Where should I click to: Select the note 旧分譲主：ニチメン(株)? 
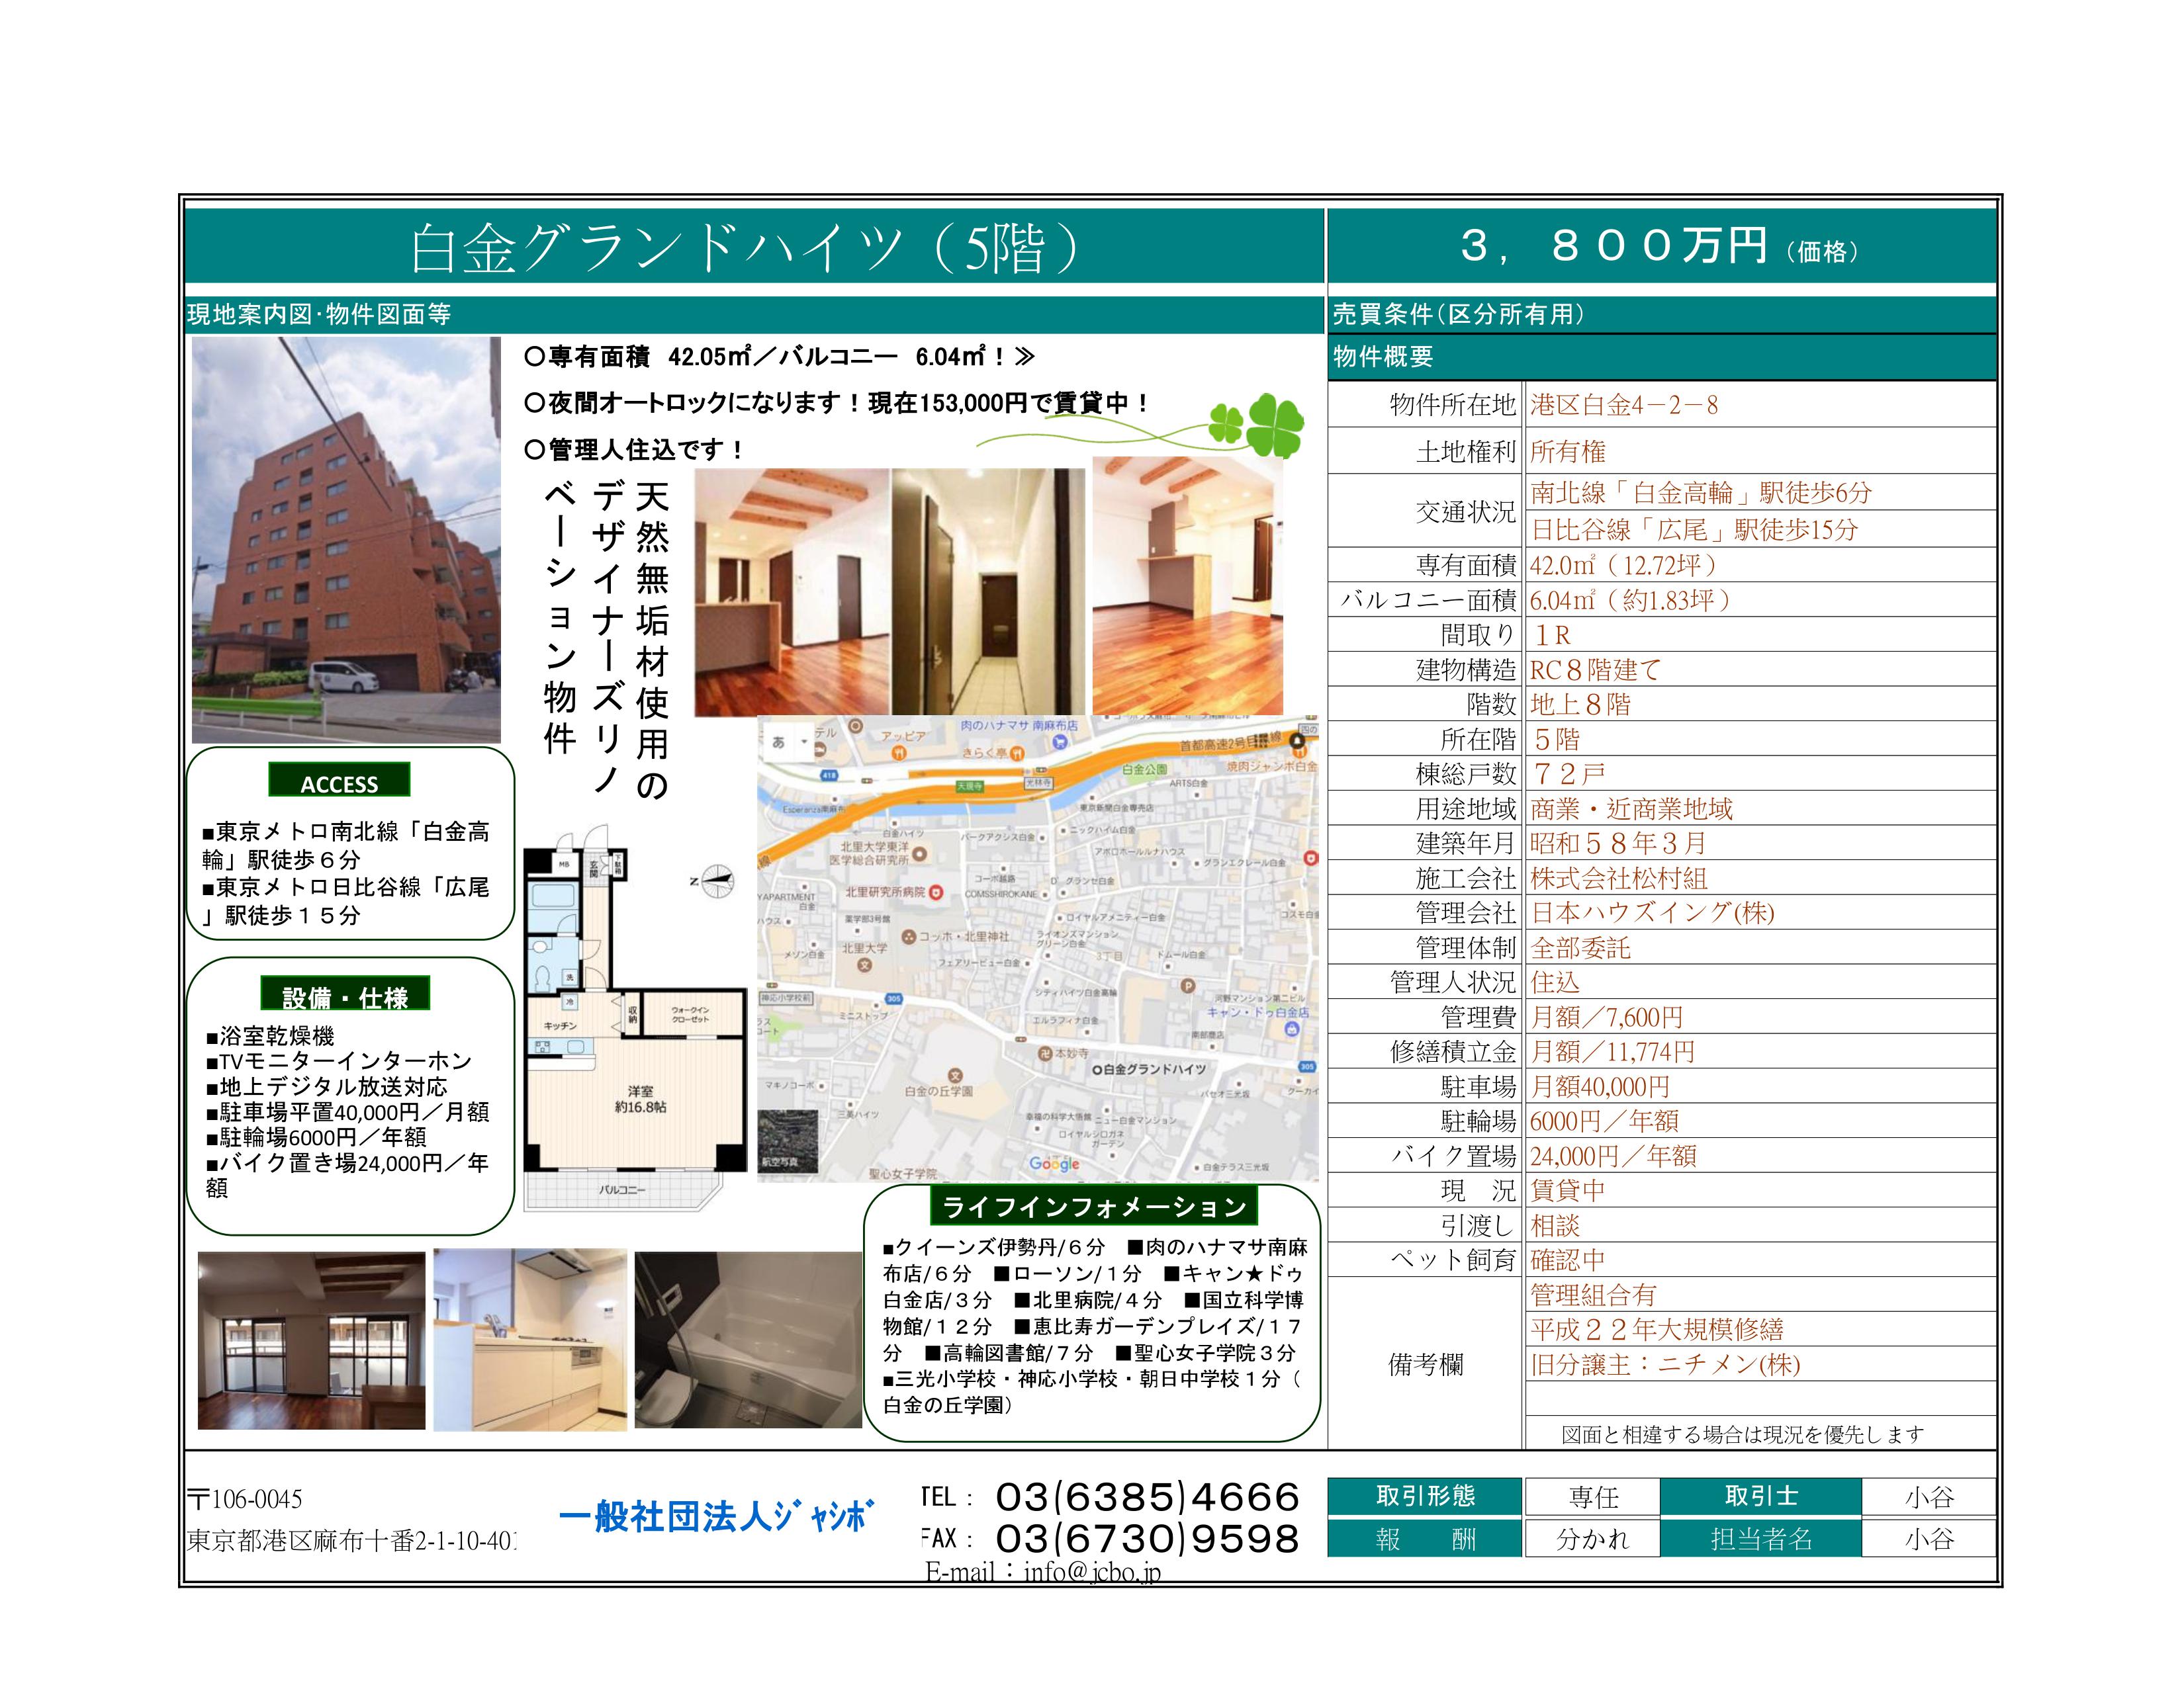click(x=1665, y=1365)
